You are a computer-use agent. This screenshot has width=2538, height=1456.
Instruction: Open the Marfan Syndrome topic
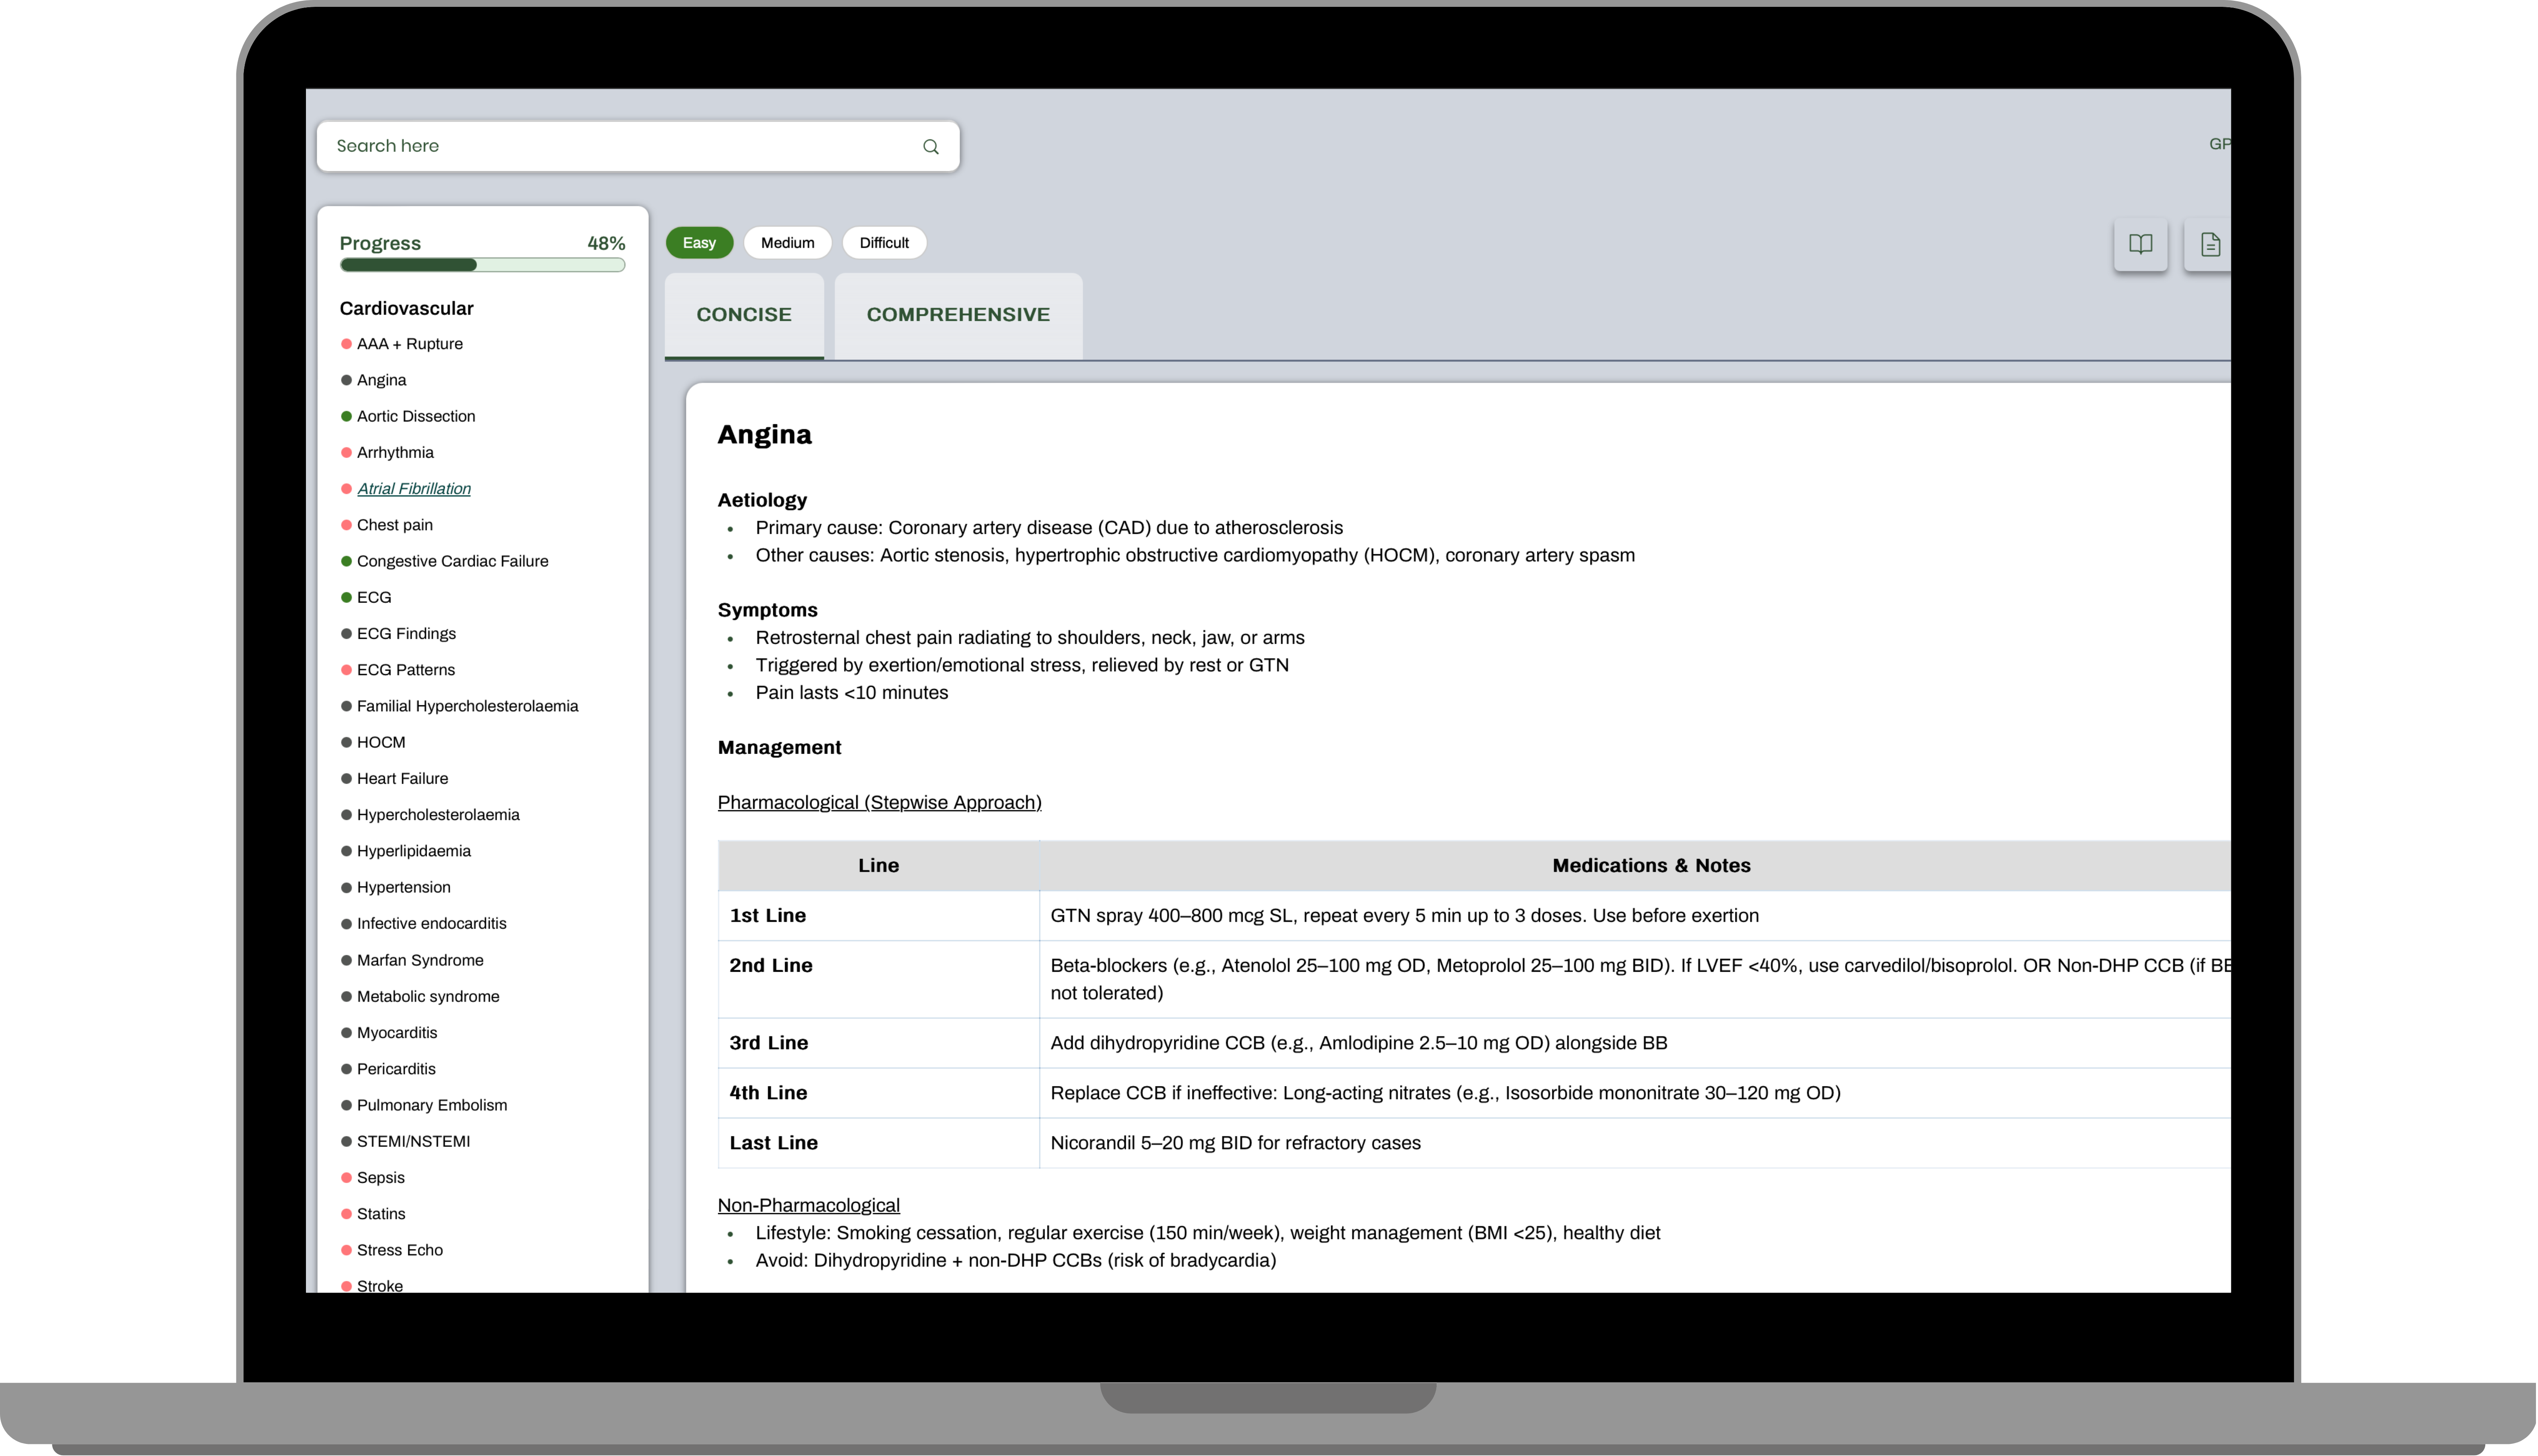pyautogui.click(x=420, y=960)
